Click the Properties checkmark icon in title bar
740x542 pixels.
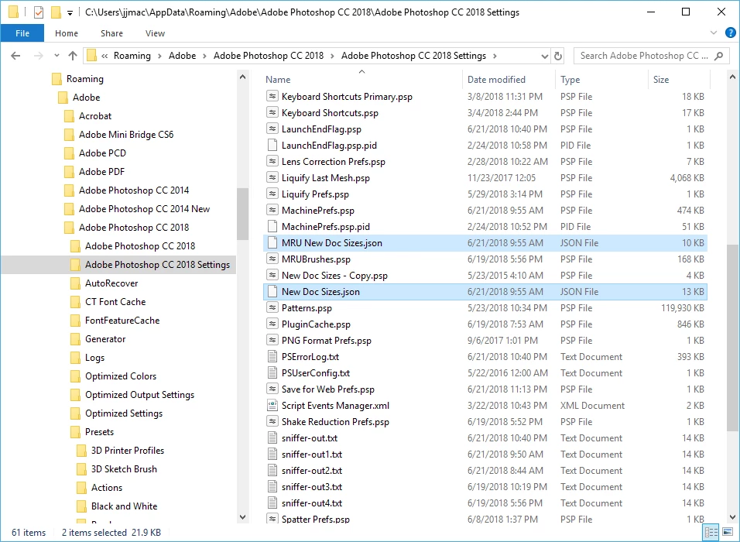(39, 12)
